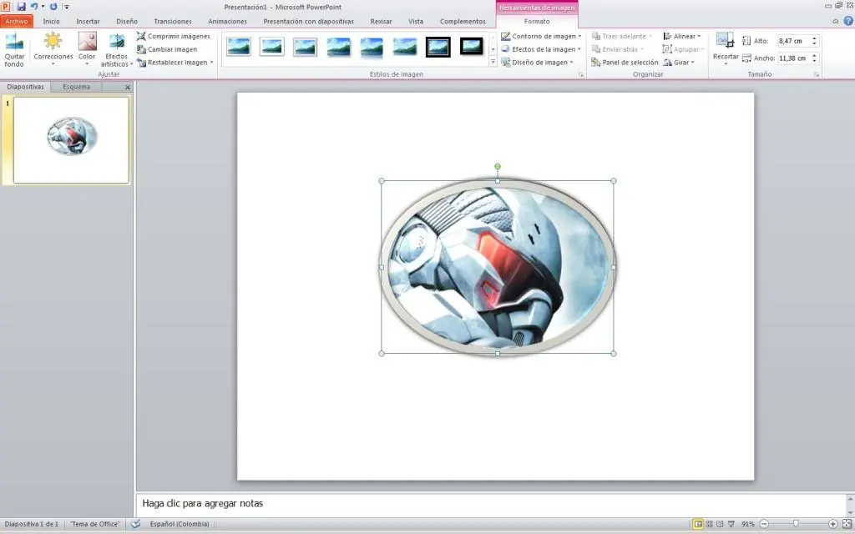Open Efectos artísticos gallery
The height and width of the screenshot is (534, 855).
pos(117,49)
